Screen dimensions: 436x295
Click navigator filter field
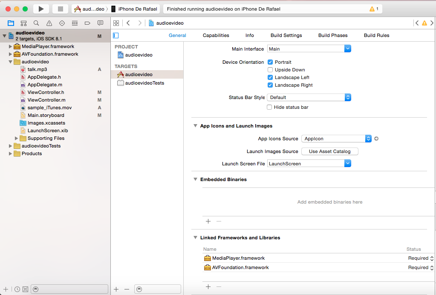pos(69,289)
